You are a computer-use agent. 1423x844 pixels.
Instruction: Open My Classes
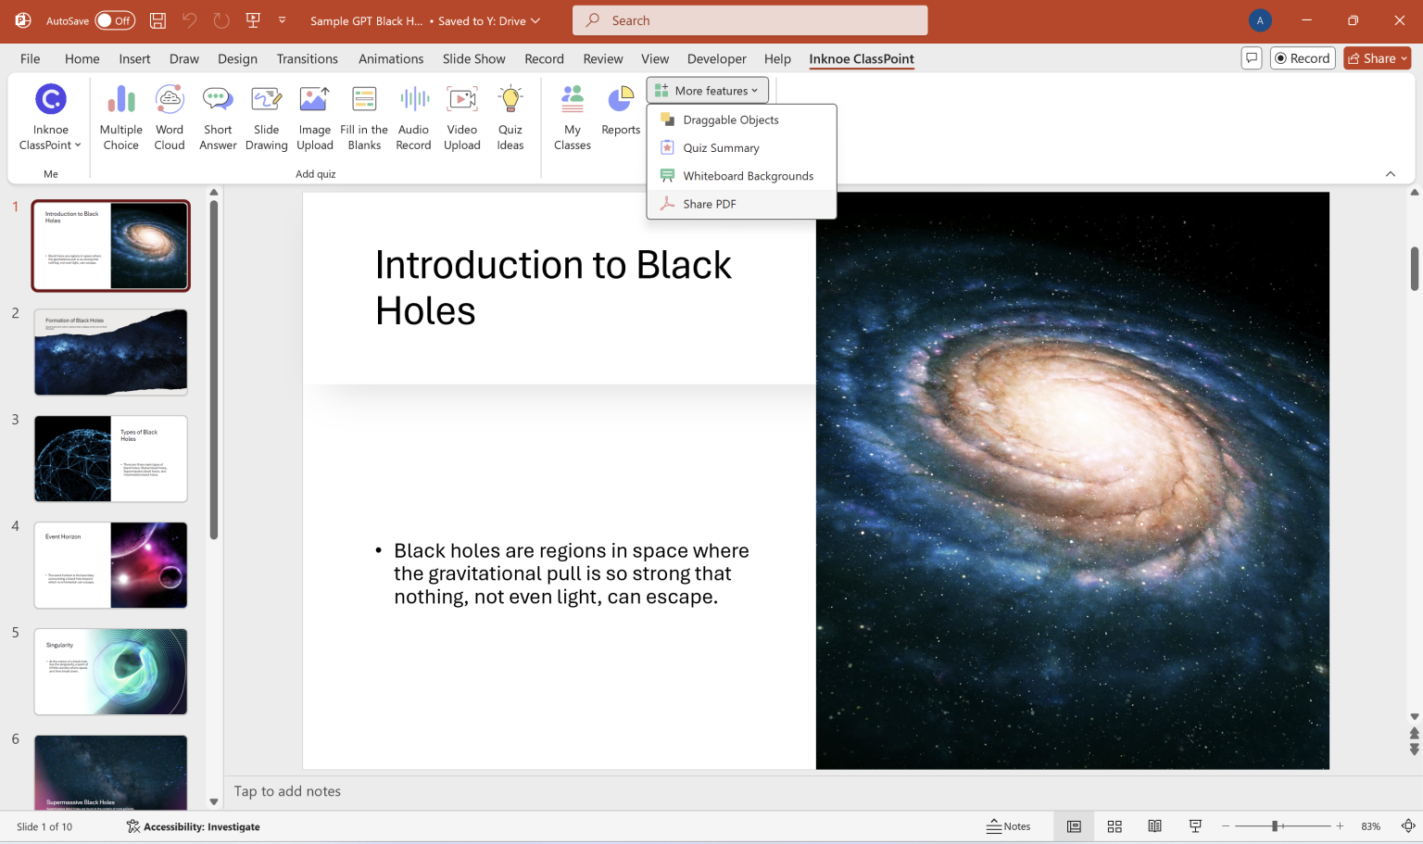tap(572, 116)
